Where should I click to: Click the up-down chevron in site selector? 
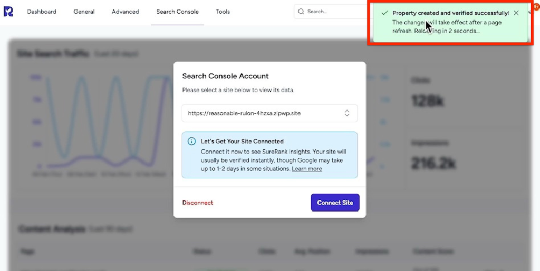(347, 113)
